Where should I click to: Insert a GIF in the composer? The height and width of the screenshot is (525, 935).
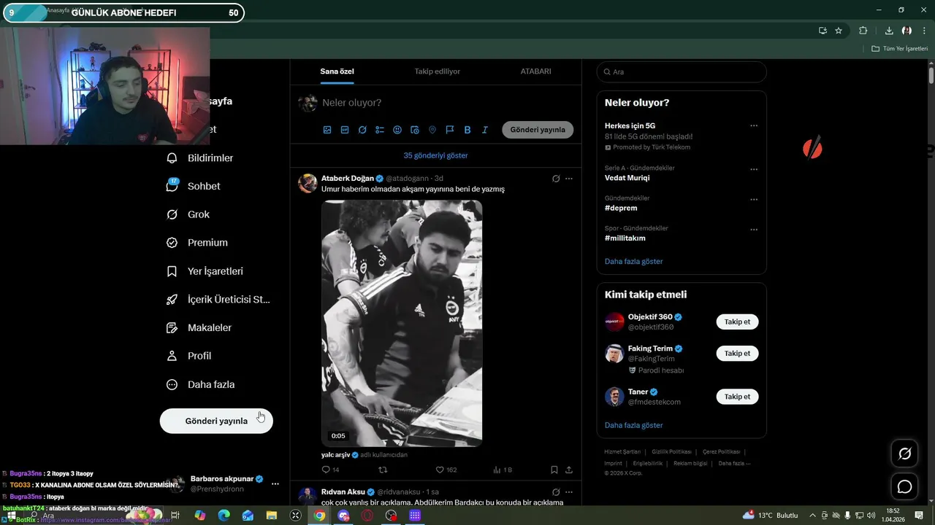pos(345,130)
